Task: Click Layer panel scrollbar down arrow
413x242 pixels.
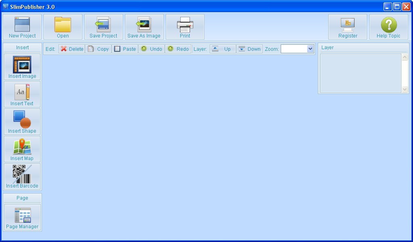Action: 405,90
